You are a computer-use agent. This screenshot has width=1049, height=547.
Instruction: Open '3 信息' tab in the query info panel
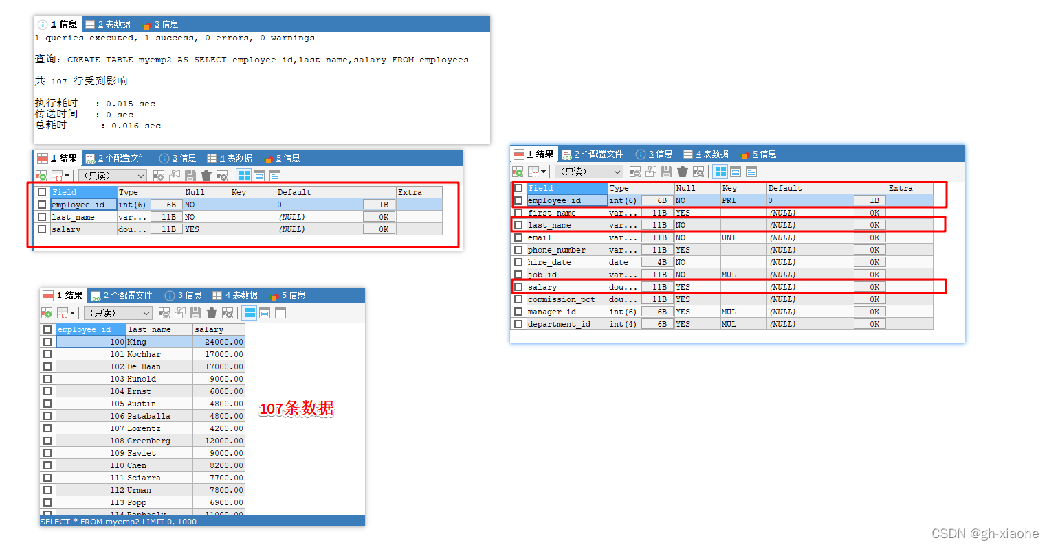pyautogui.click(x=160, y=24)
